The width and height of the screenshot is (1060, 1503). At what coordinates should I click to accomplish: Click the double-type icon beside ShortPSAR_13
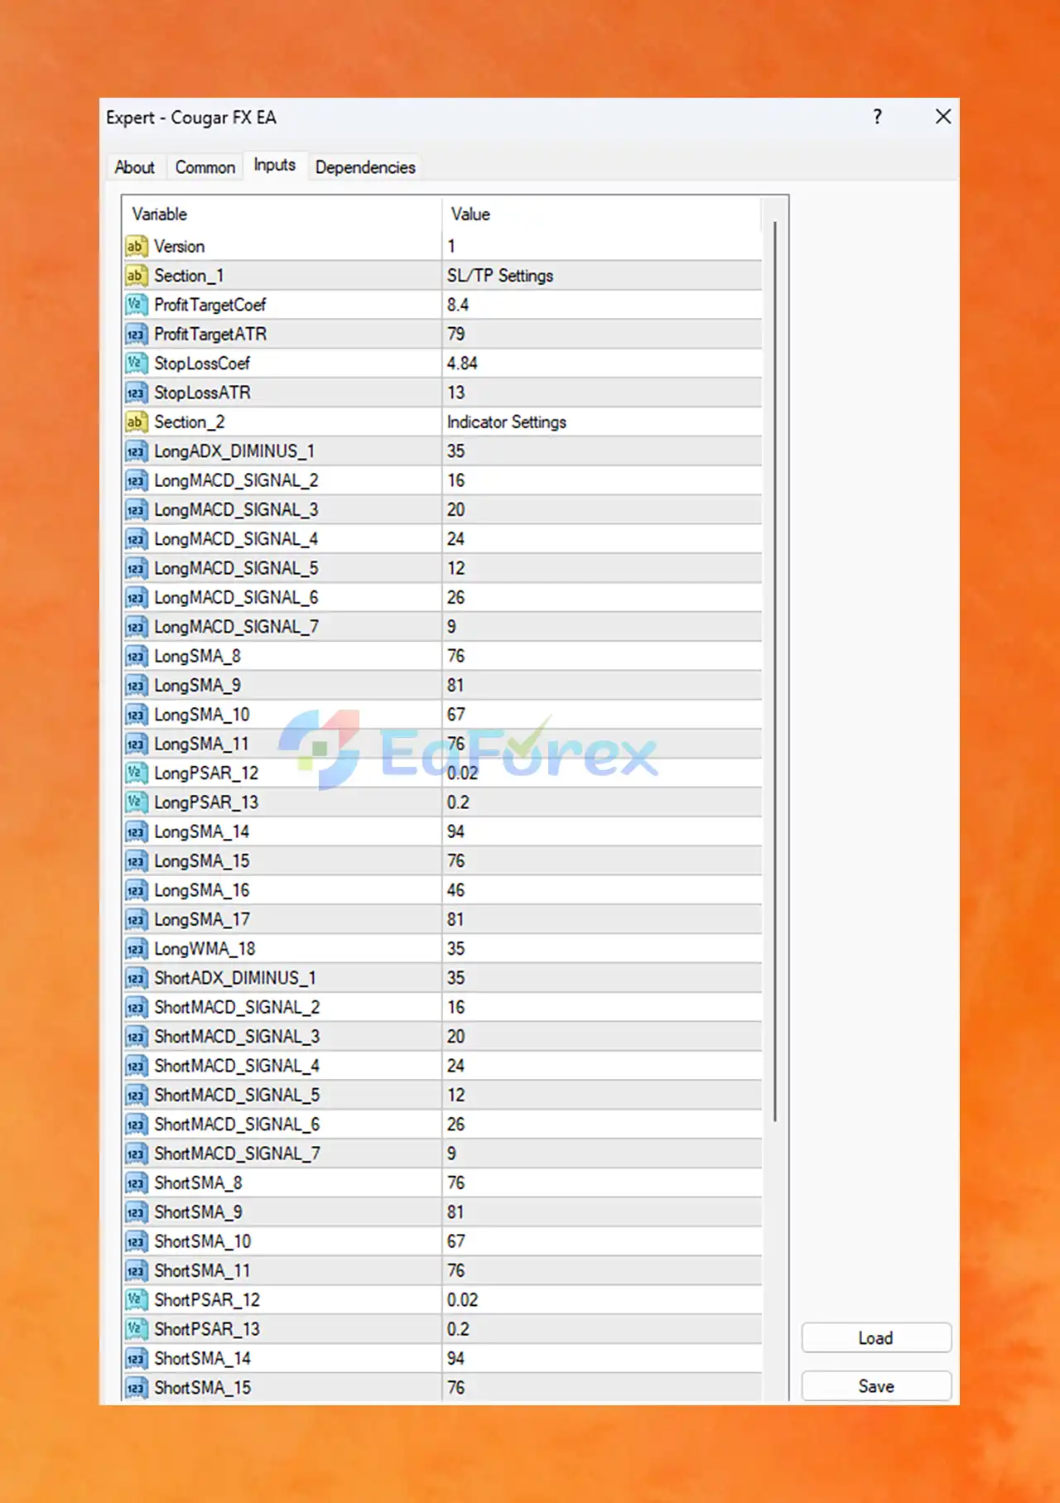(136, 1329)
